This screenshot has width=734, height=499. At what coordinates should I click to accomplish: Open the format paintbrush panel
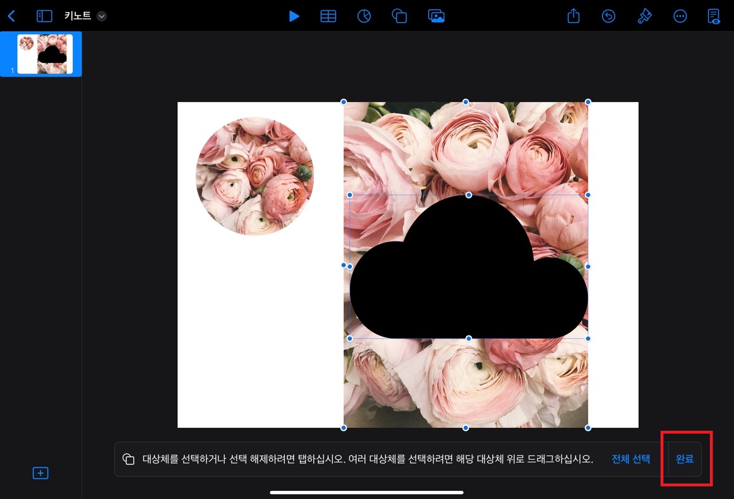pyautogui.click(x=644, y=16)
